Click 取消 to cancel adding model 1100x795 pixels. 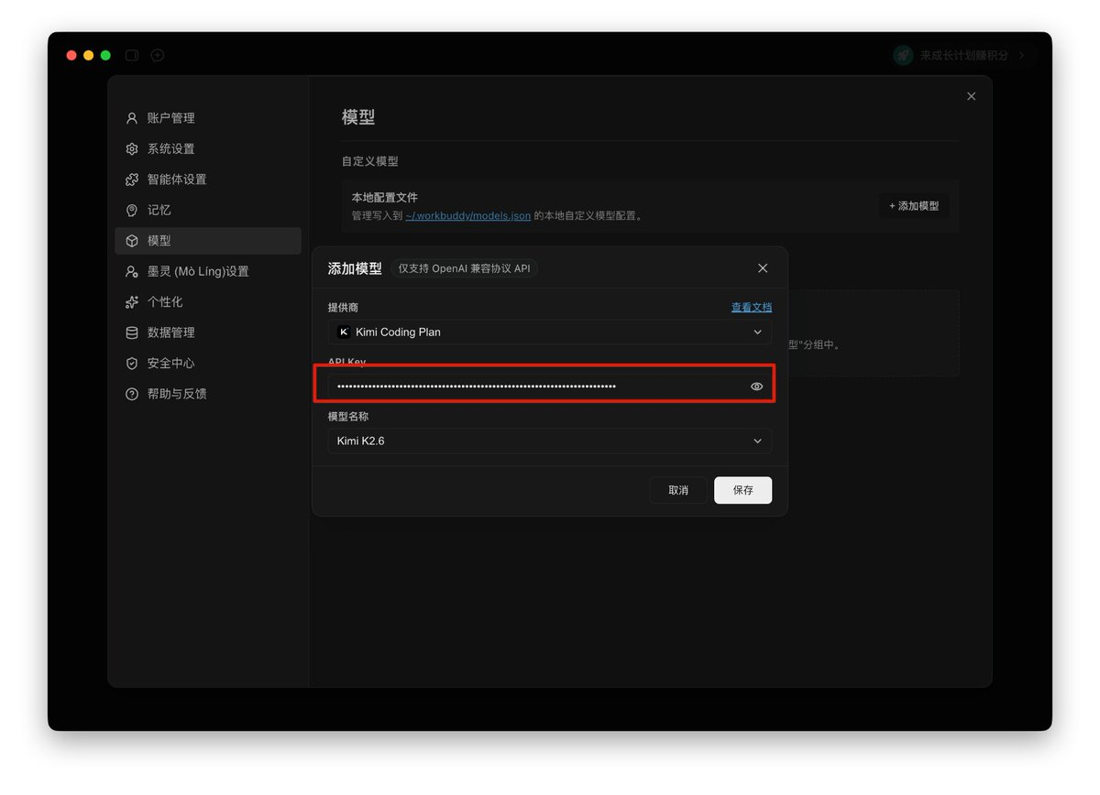click(x=678, y=490)
